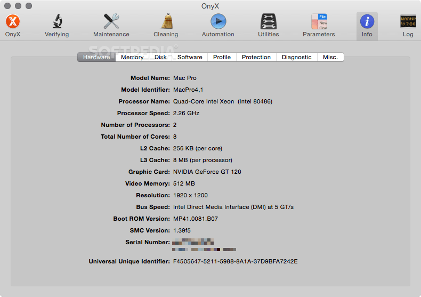Switch to the Diagnostic tab

297,57
